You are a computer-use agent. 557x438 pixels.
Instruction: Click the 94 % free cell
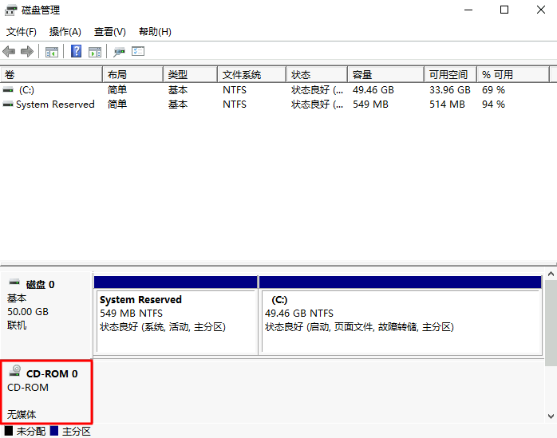pos(493,105)
